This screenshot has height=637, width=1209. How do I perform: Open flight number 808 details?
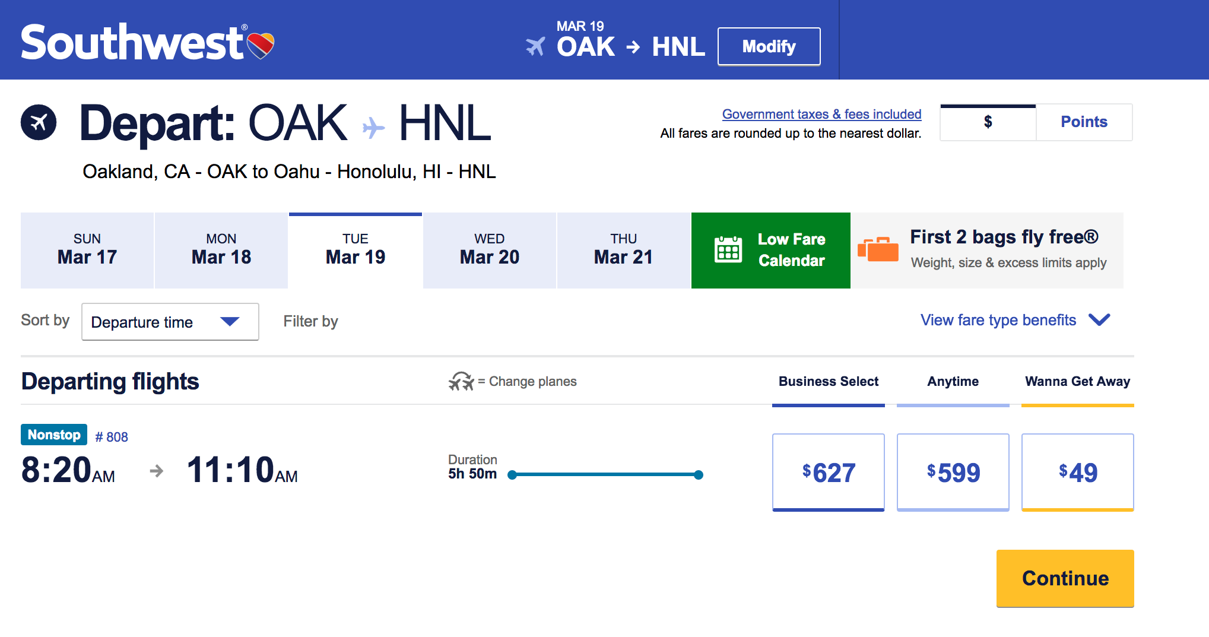click(x=112, y=437)
